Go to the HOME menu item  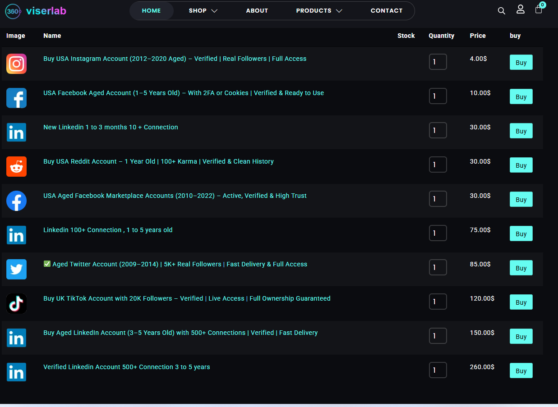point(152,11)
